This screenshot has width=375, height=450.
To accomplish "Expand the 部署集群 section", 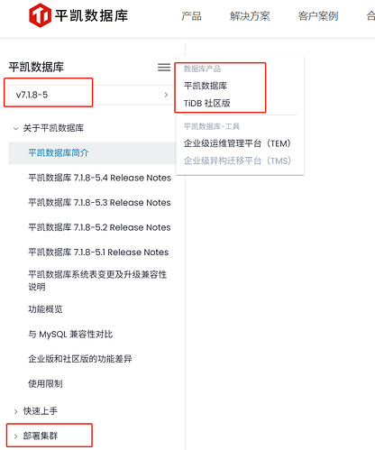I will pyautogui.click(x=36, y=436).
